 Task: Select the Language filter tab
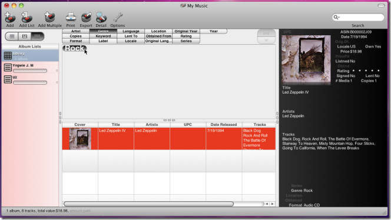coord(131,31)
